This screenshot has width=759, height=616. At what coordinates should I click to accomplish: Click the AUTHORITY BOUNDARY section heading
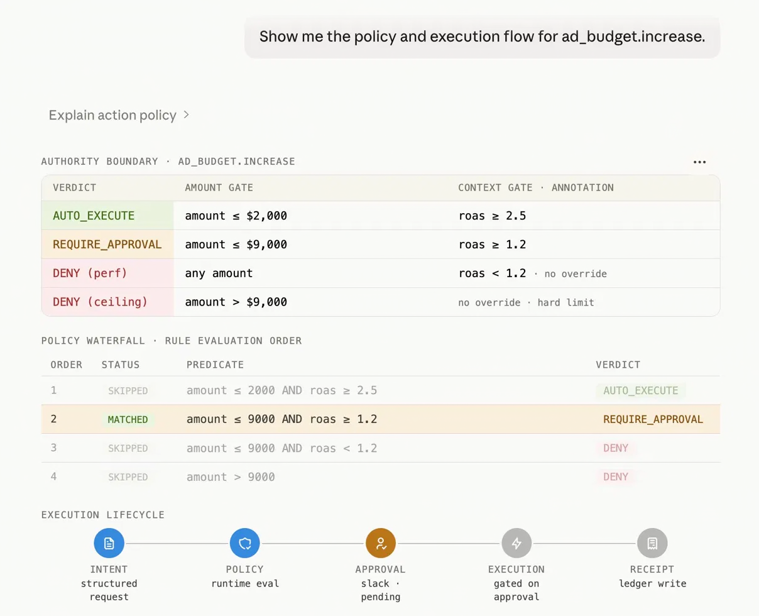168,162
